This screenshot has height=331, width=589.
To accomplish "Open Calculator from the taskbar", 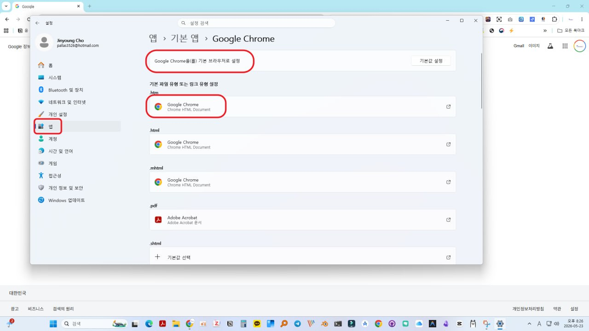I will tap(243, 324).
